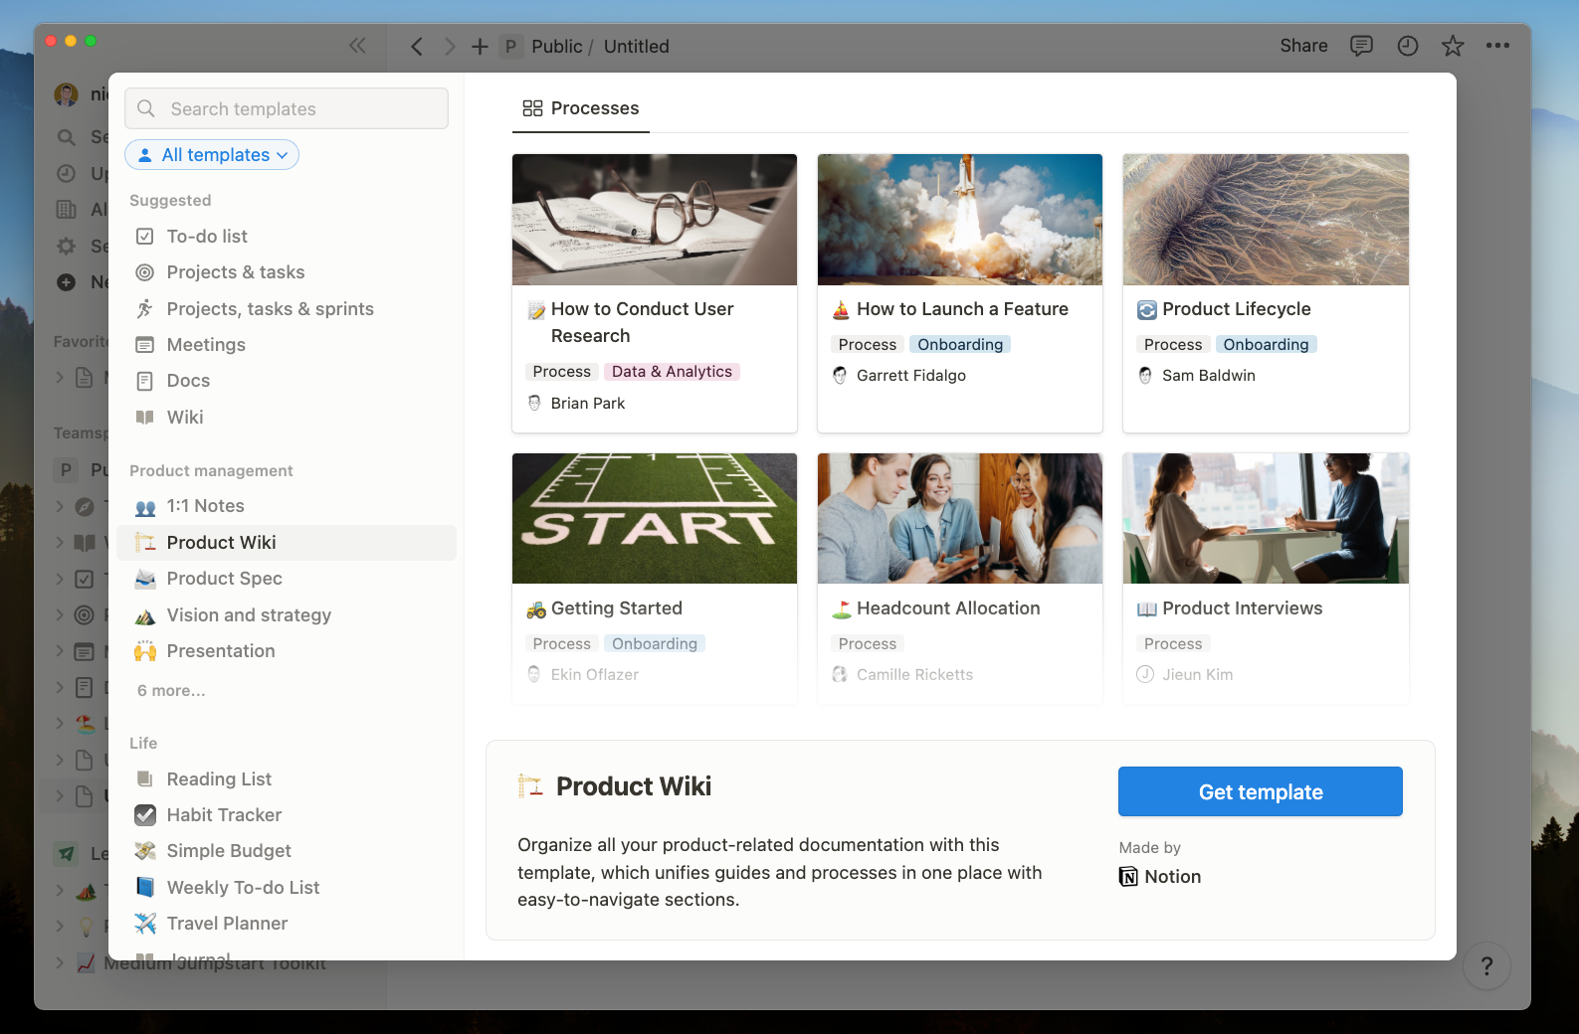Image resolution: width=1579 pixels, height=1034 pixels.
Task: Favorite the page with star icon
Action: [x=1453, y=46]
